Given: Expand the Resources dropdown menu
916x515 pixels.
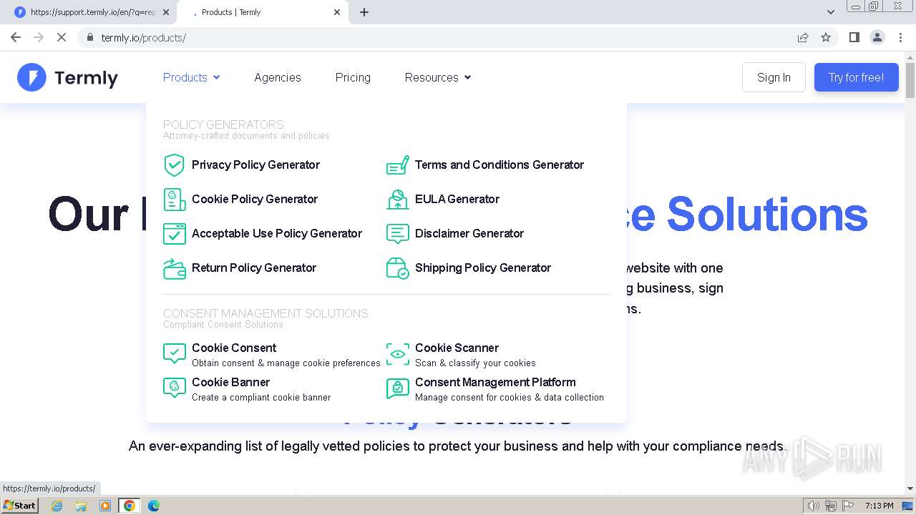Looking at the screenshot, I should tap(438, 77).
